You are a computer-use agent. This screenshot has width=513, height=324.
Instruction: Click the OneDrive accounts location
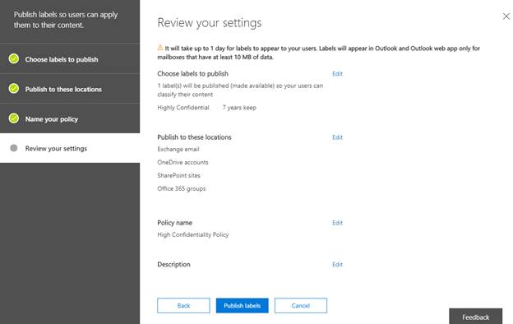click(x=183, y=162)
